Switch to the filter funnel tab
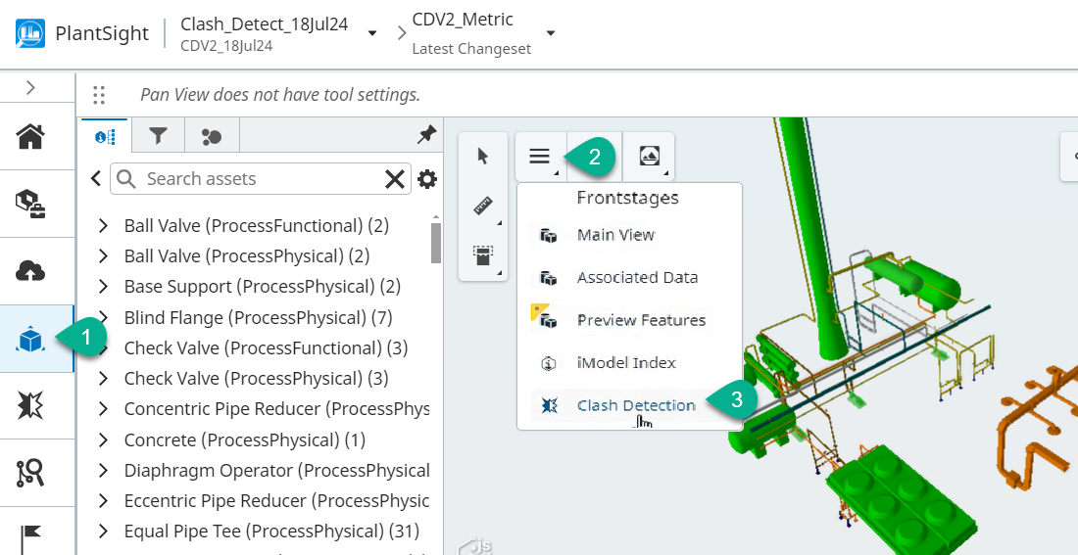 158,136
